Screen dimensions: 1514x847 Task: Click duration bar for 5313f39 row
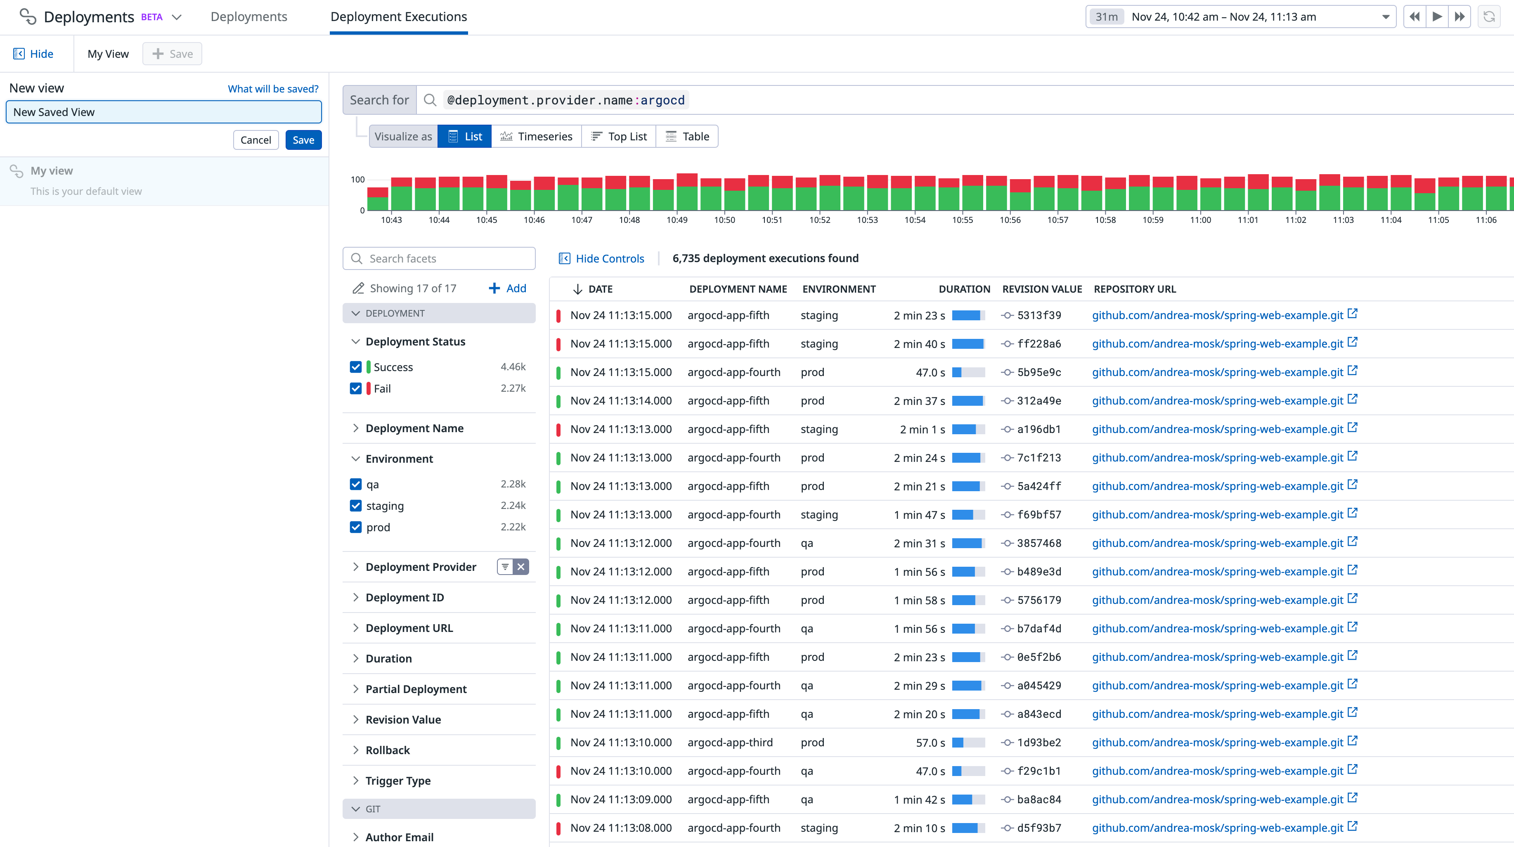(968, 315)
